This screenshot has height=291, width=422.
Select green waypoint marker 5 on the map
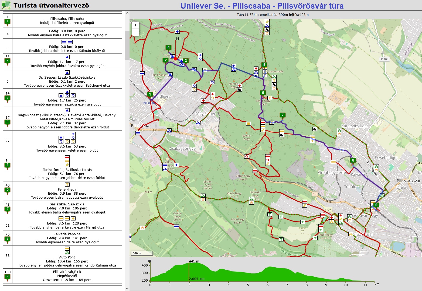tap(264, 65)
